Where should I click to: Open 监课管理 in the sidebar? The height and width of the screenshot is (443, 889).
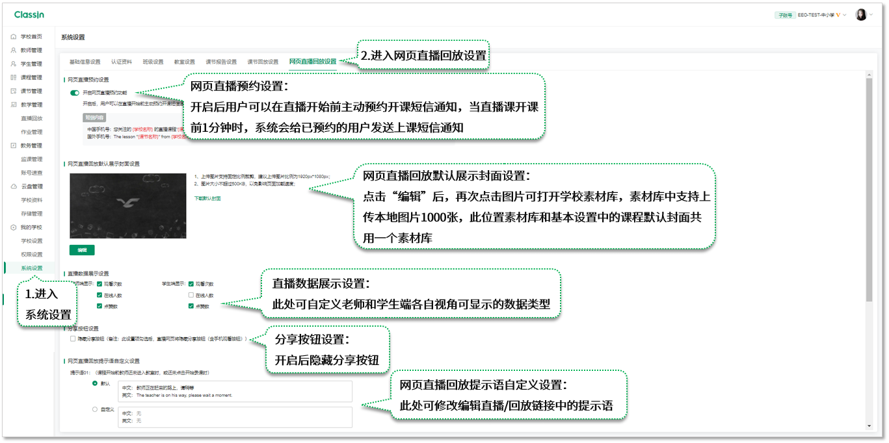point(31,159)
